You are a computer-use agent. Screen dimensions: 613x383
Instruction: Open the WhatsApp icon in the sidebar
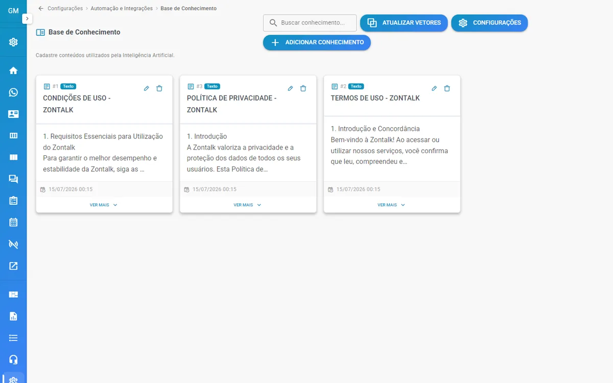click(13, 92)
